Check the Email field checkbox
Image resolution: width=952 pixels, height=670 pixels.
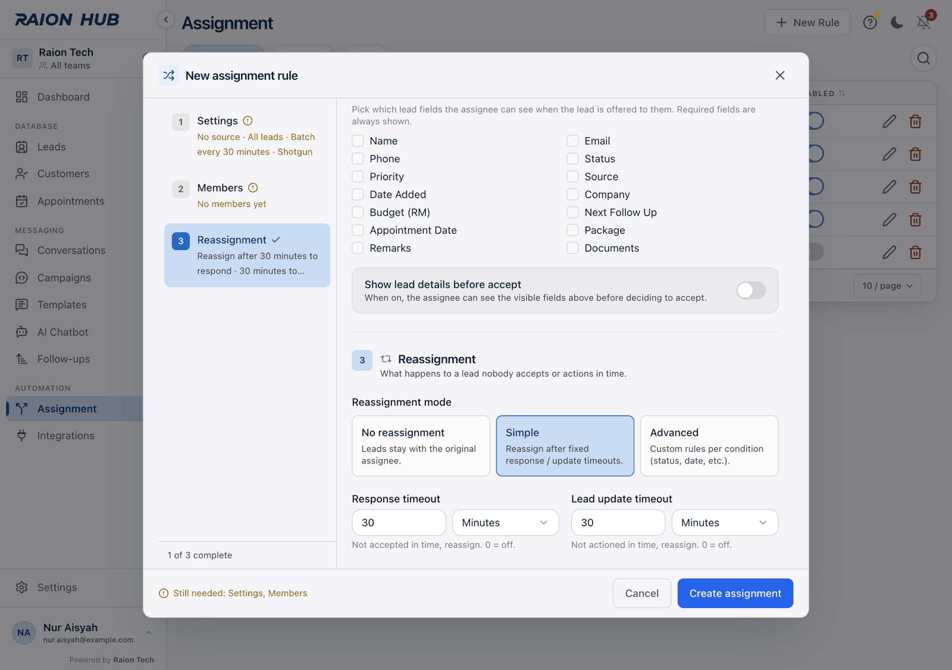572,141
